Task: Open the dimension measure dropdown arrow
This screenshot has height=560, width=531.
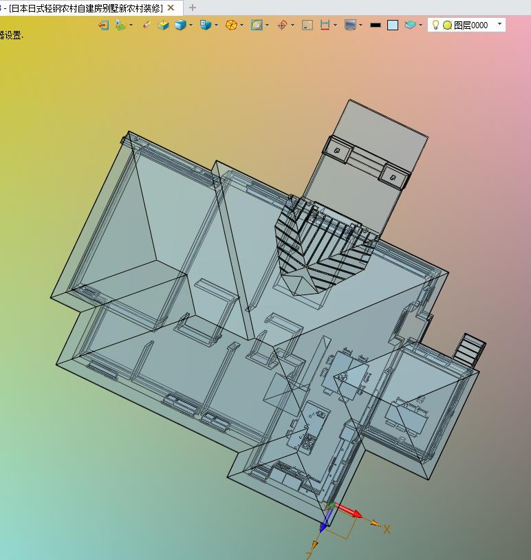Action: (335, 25)
